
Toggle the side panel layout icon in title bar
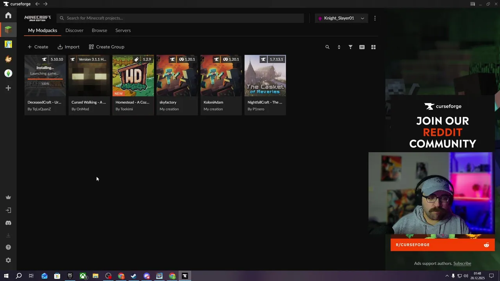tap(473, 4)
